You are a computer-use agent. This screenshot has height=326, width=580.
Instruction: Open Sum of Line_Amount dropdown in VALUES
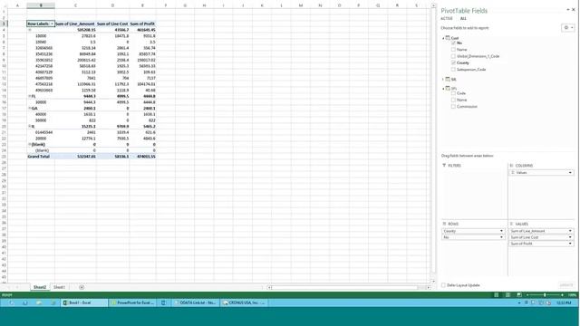pos(570,231)
